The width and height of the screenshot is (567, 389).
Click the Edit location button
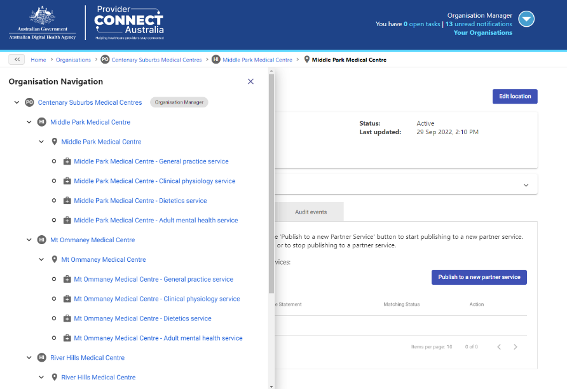click(515, 96)
